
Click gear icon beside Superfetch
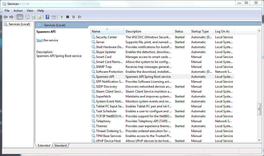93,96
